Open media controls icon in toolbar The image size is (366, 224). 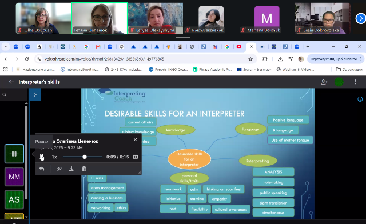click(x=291, y=59)
